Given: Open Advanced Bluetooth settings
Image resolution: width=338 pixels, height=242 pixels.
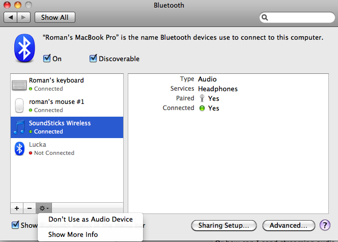Looking at the screenshot, I should [x=288, y=225].
